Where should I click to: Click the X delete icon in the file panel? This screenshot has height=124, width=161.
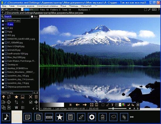31,97
